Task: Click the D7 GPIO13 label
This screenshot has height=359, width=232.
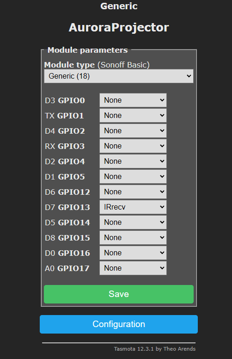Action: [x=67, y=207]
